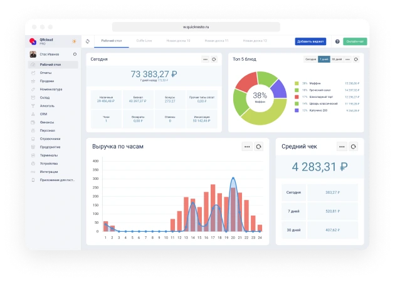Click the browser address bar w.quickresto.ru
The image size is (395, 282).
pos(196,27)
